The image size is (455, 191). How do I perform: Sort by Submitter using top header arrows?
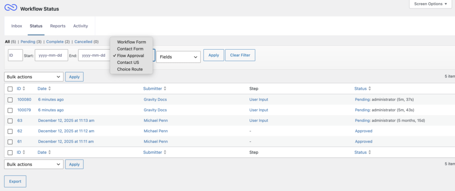165,89
